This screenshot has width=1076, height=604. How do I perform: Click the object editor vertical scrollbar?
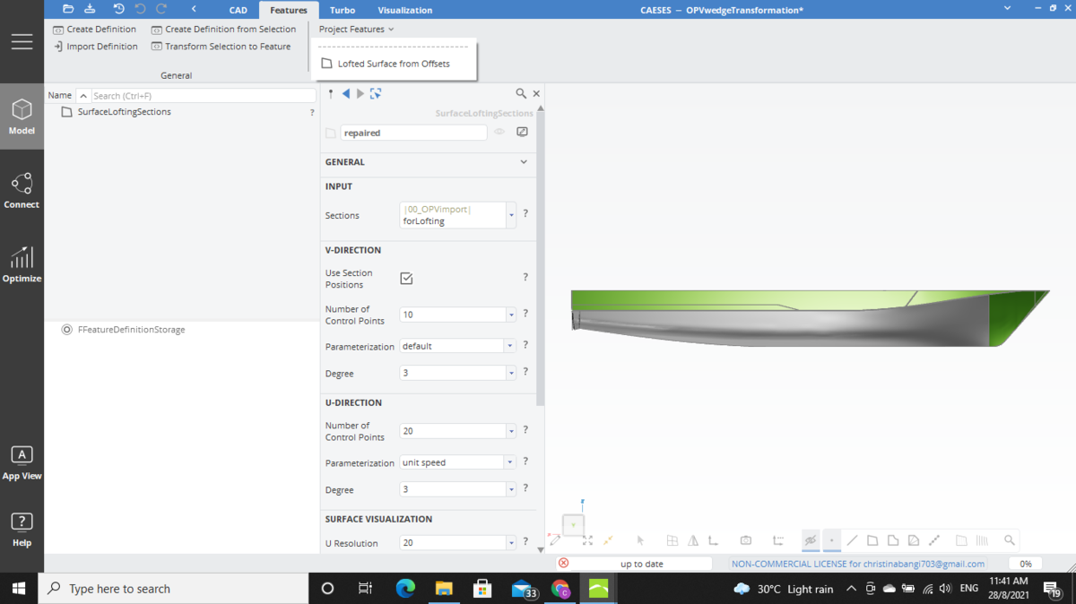[x=541, y=260]
